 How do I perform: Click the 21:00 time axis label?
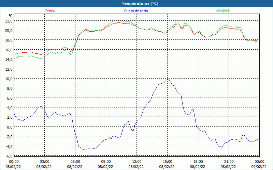coord(229,162)
